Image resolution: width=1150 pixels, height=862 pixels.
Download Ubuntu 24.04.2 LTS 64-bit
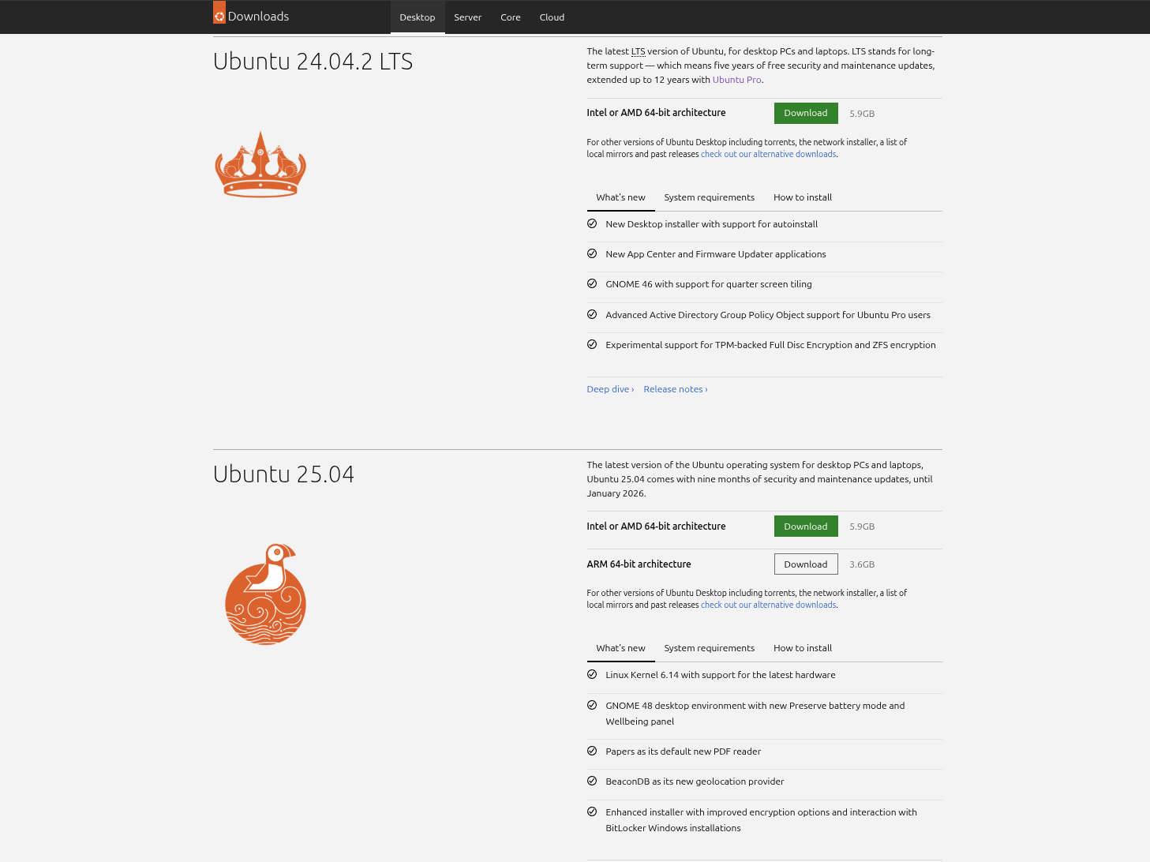pyautogui.click(x=806, y=113)
